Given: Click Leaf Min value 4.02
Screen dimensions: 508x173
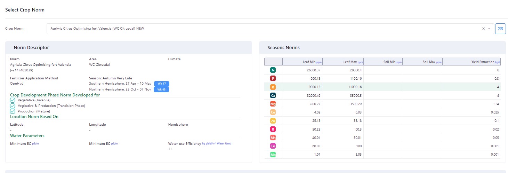Looking at the screenshot, I should 317,112.
